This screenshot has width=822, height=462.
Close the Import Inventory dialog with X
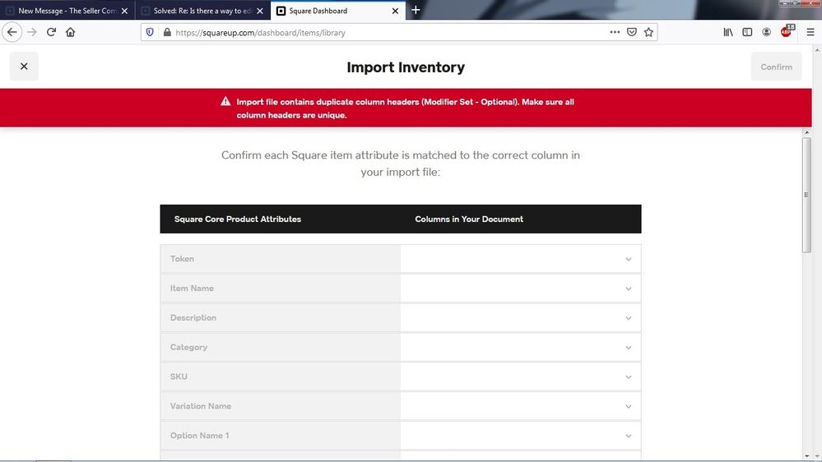24,67
